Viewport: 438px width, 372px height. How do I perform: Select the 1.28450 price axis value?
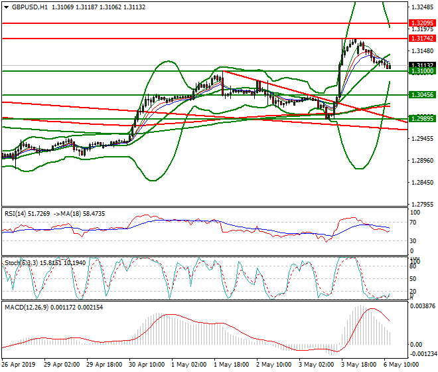pos(423,183)
